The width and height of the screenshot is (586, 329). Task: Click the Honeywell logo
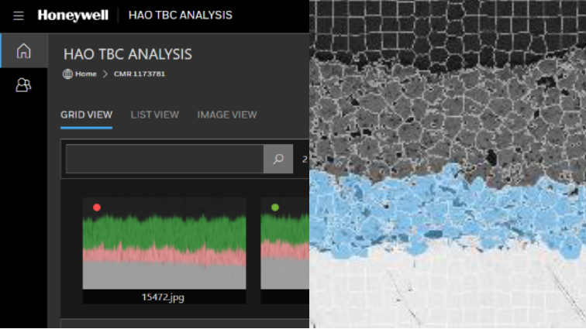coord(73,15)
